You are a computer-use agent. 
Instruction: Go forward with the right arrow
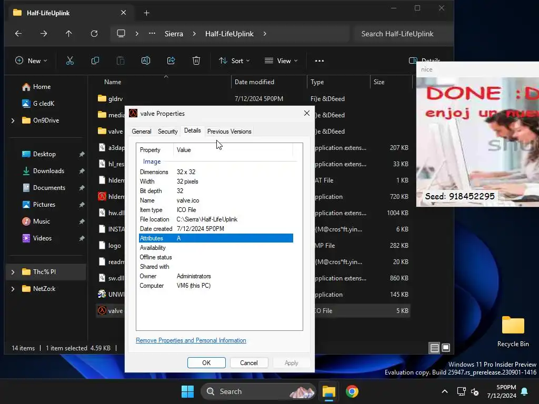click(x=44, y=34)
